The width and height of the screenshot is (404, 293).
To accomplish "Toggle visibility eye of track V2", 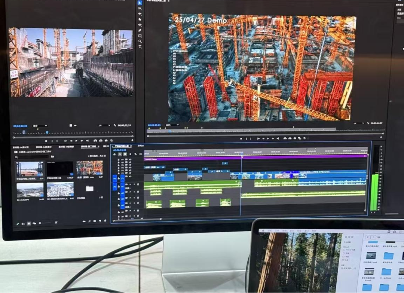I will 130,173.
